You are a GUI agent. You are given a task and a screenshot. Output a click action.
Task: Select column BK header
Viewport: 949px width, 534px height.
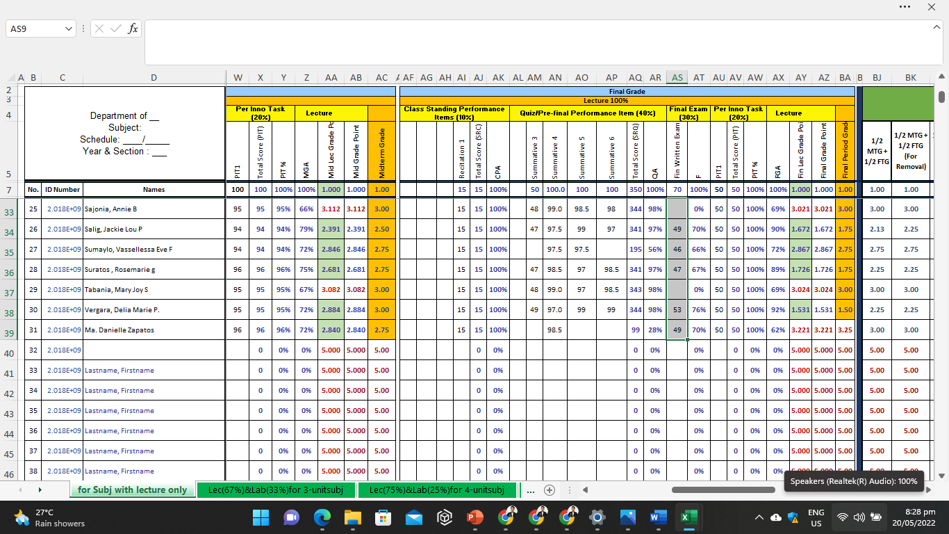coord(911,78)
